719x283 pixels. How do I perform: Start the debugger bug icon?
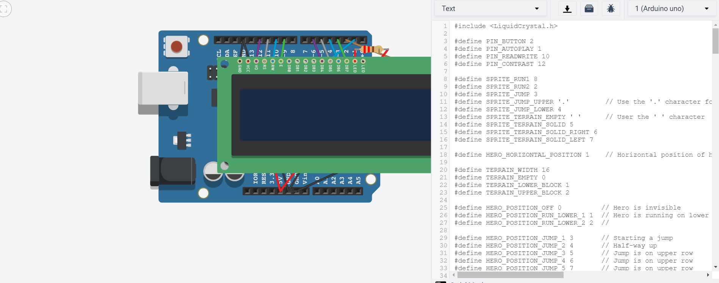611,8
